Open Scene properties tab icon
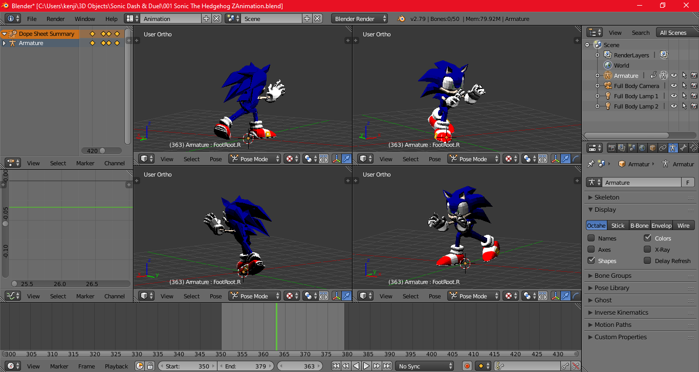Image resolution: width=699 pixels, height=372 pixels. (x=631, y=148)
